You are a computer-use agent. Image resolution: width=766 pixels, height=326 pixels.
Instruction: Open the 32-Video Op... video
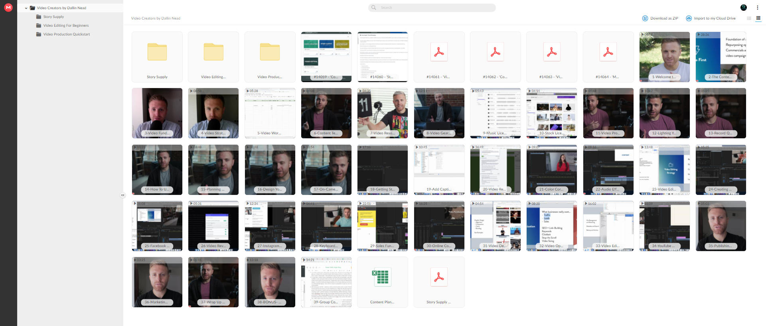pos(552,226)
